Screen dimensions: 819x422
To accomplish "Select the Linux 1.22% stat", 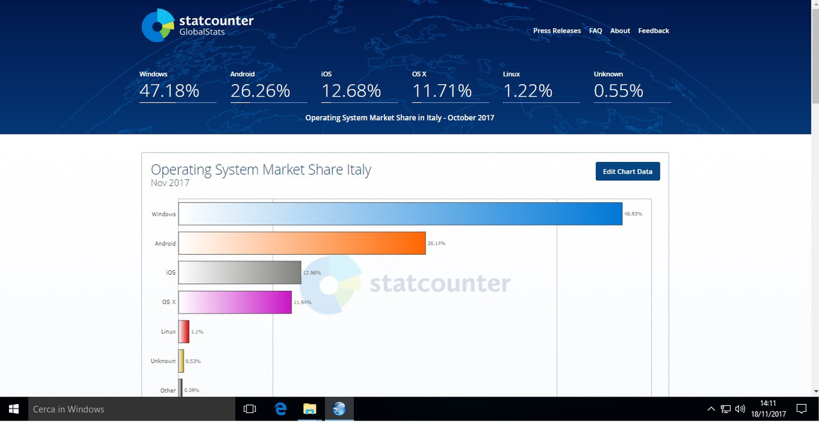I will pyautogui.click(x=541, y=86).
